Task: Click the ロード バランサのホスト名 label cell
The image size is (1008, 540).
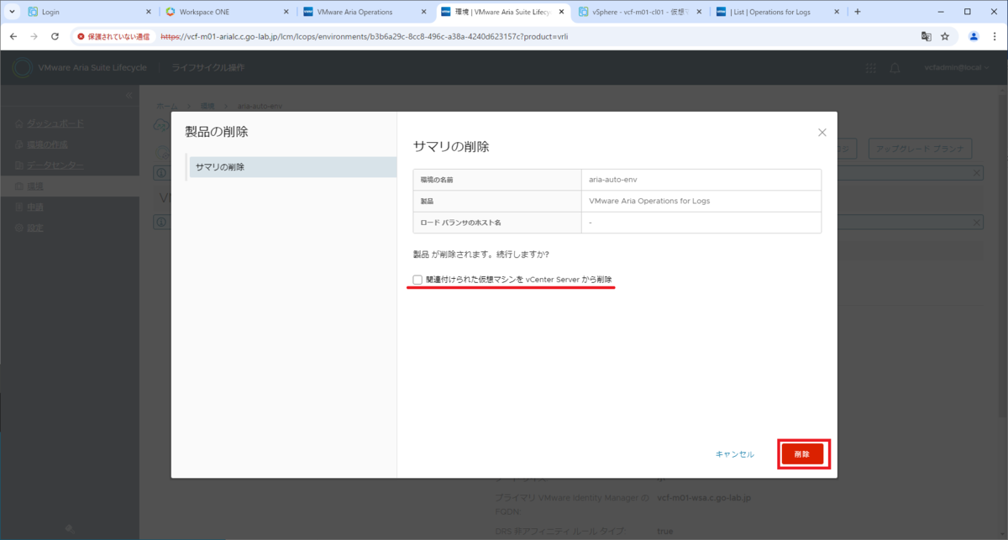Action: click(x=497, y=223)
